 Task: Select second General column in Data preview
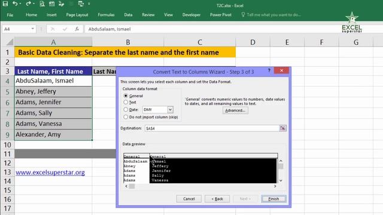(x=213, y=156)
